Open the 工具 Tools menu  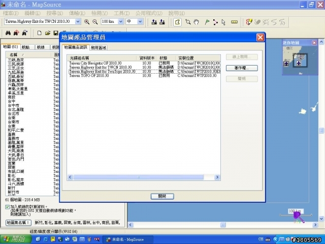pos(122,13)
